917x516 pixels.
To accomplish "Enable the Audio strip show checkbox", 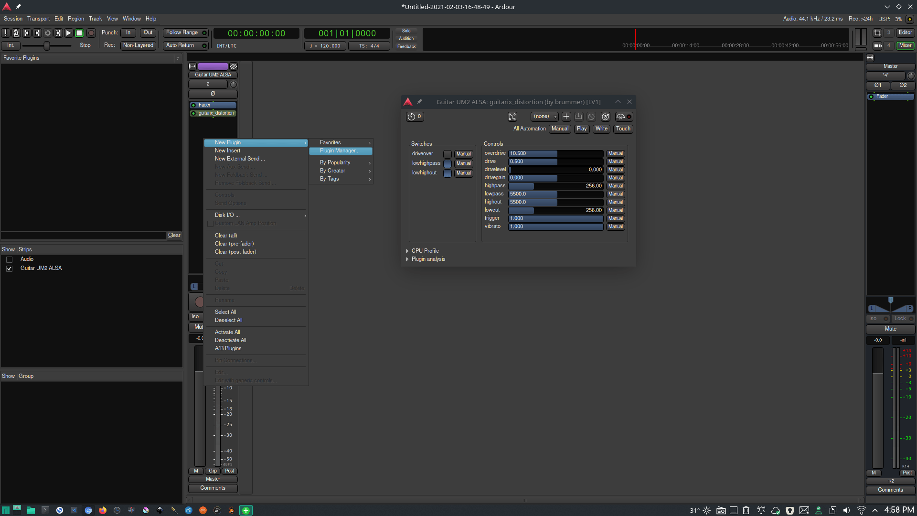I will point(9,259).
